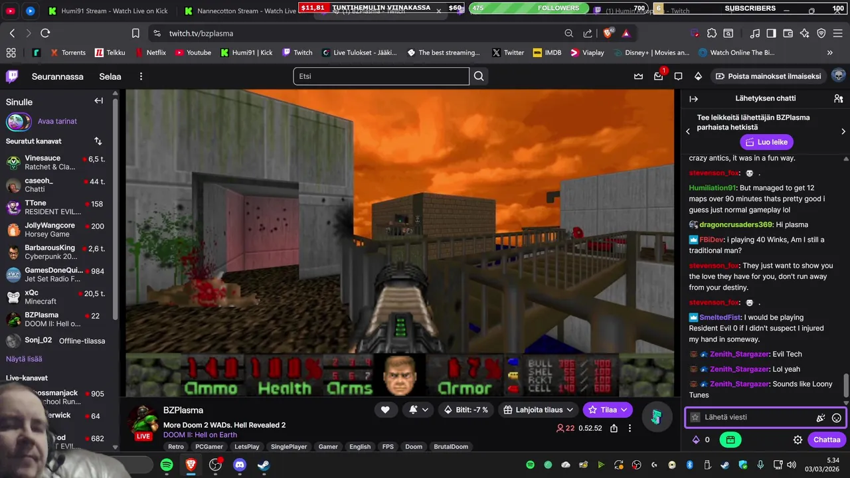Screen dimensions: 850x478
Task: Open the Brave Rewards triangle icon
Action: 626,33
